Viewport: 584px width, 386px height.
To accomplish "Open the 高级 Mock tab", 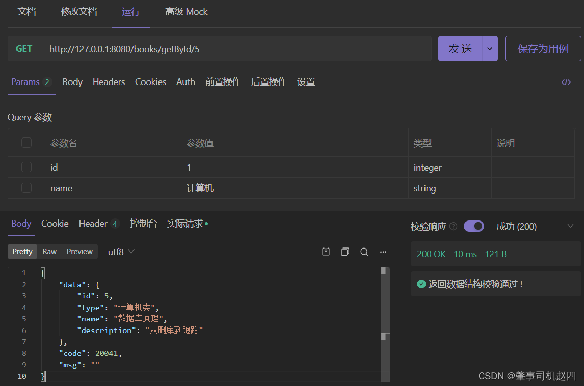I will tap(186, 12).
